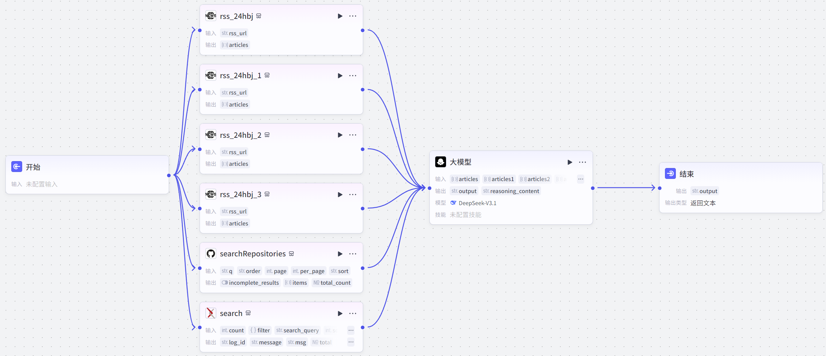
Task: Expand hidden input parameters of search node
Action: (x=351, y=330)
